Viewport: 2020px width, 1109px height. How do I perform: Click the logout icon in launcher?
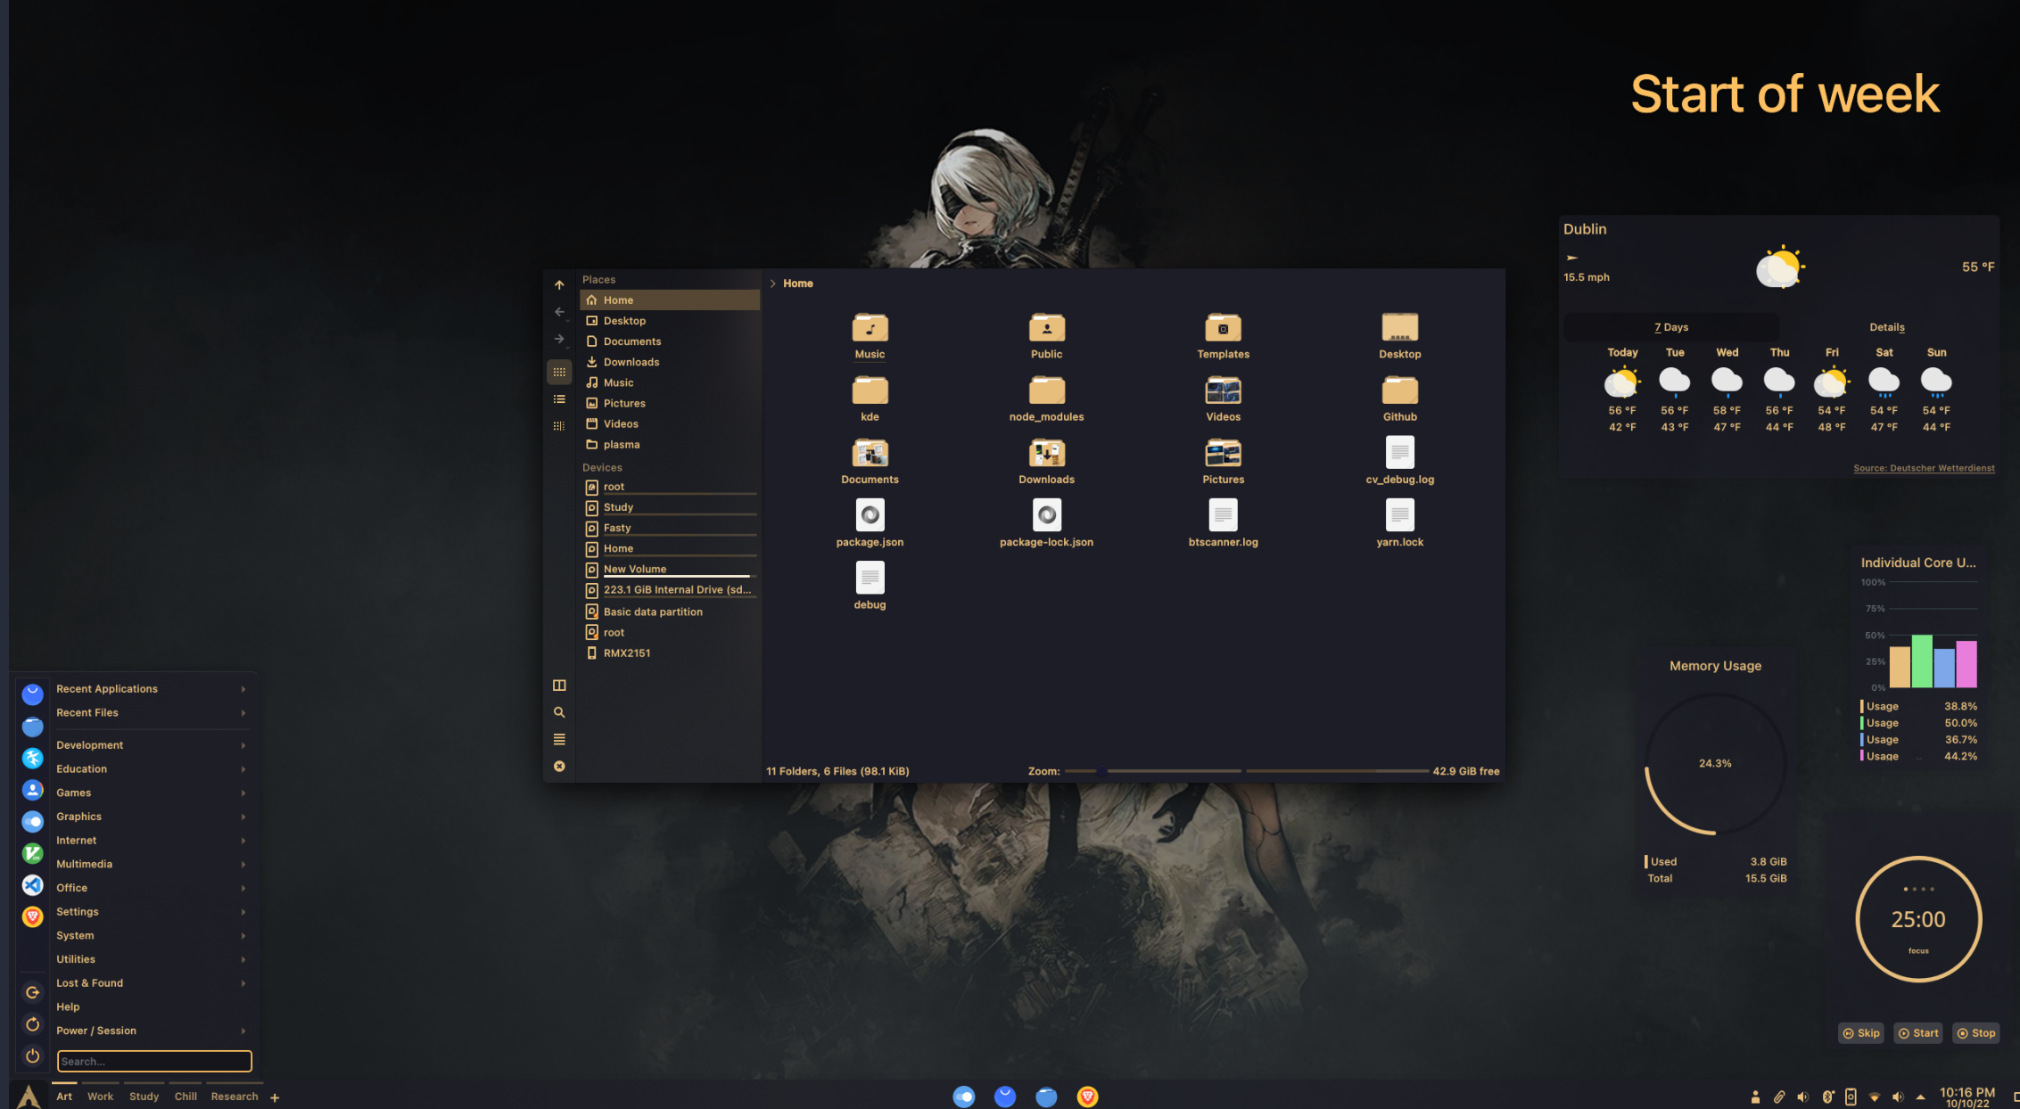pos(33,992)
